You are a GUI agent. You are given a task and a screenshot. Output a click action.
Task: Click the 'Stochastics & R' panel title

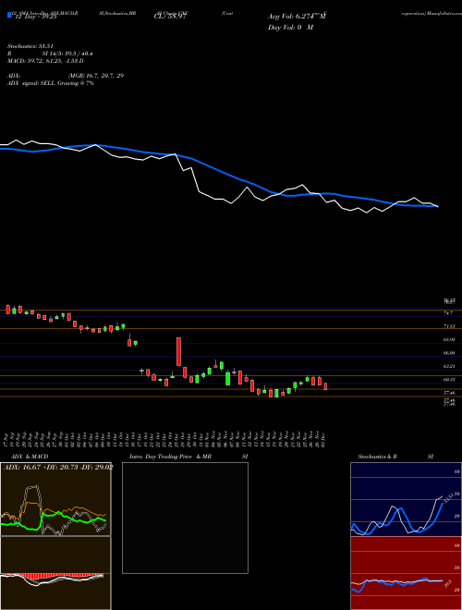[378, 457]
